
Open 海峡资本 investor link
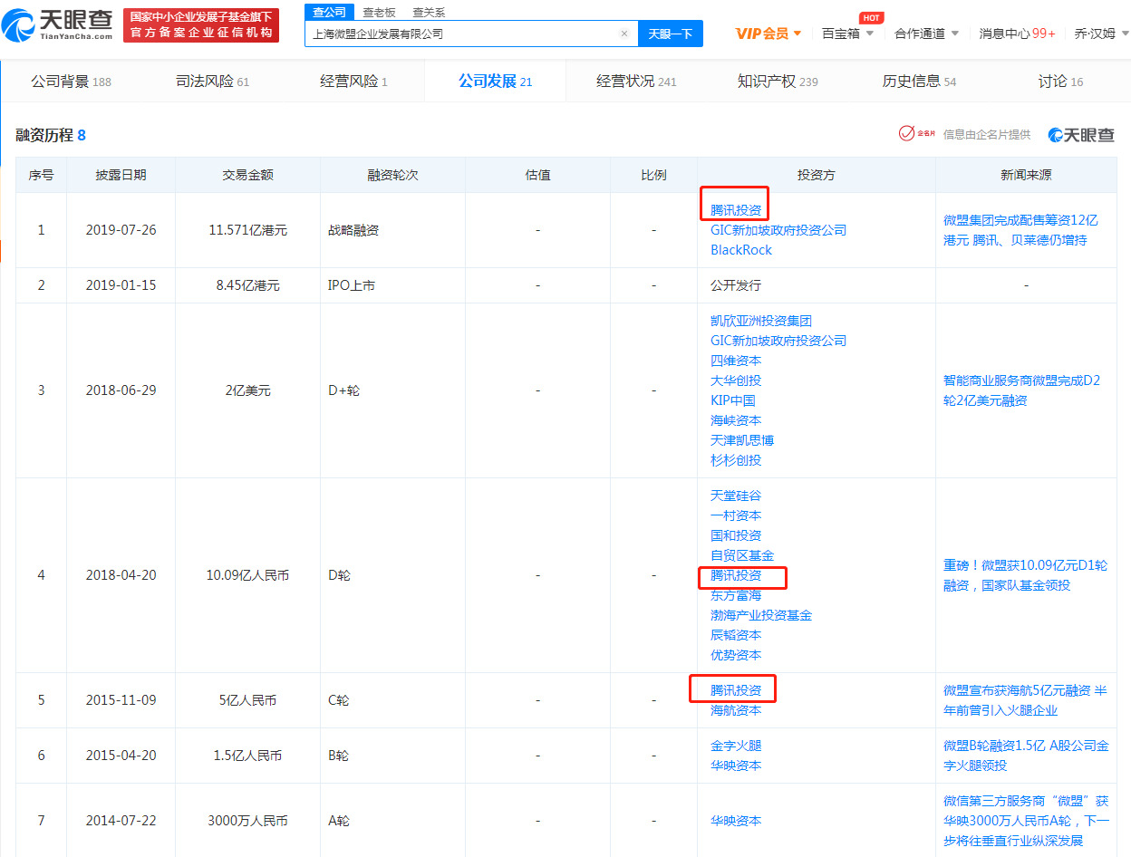pyautogui.click(x=736, y=420)
